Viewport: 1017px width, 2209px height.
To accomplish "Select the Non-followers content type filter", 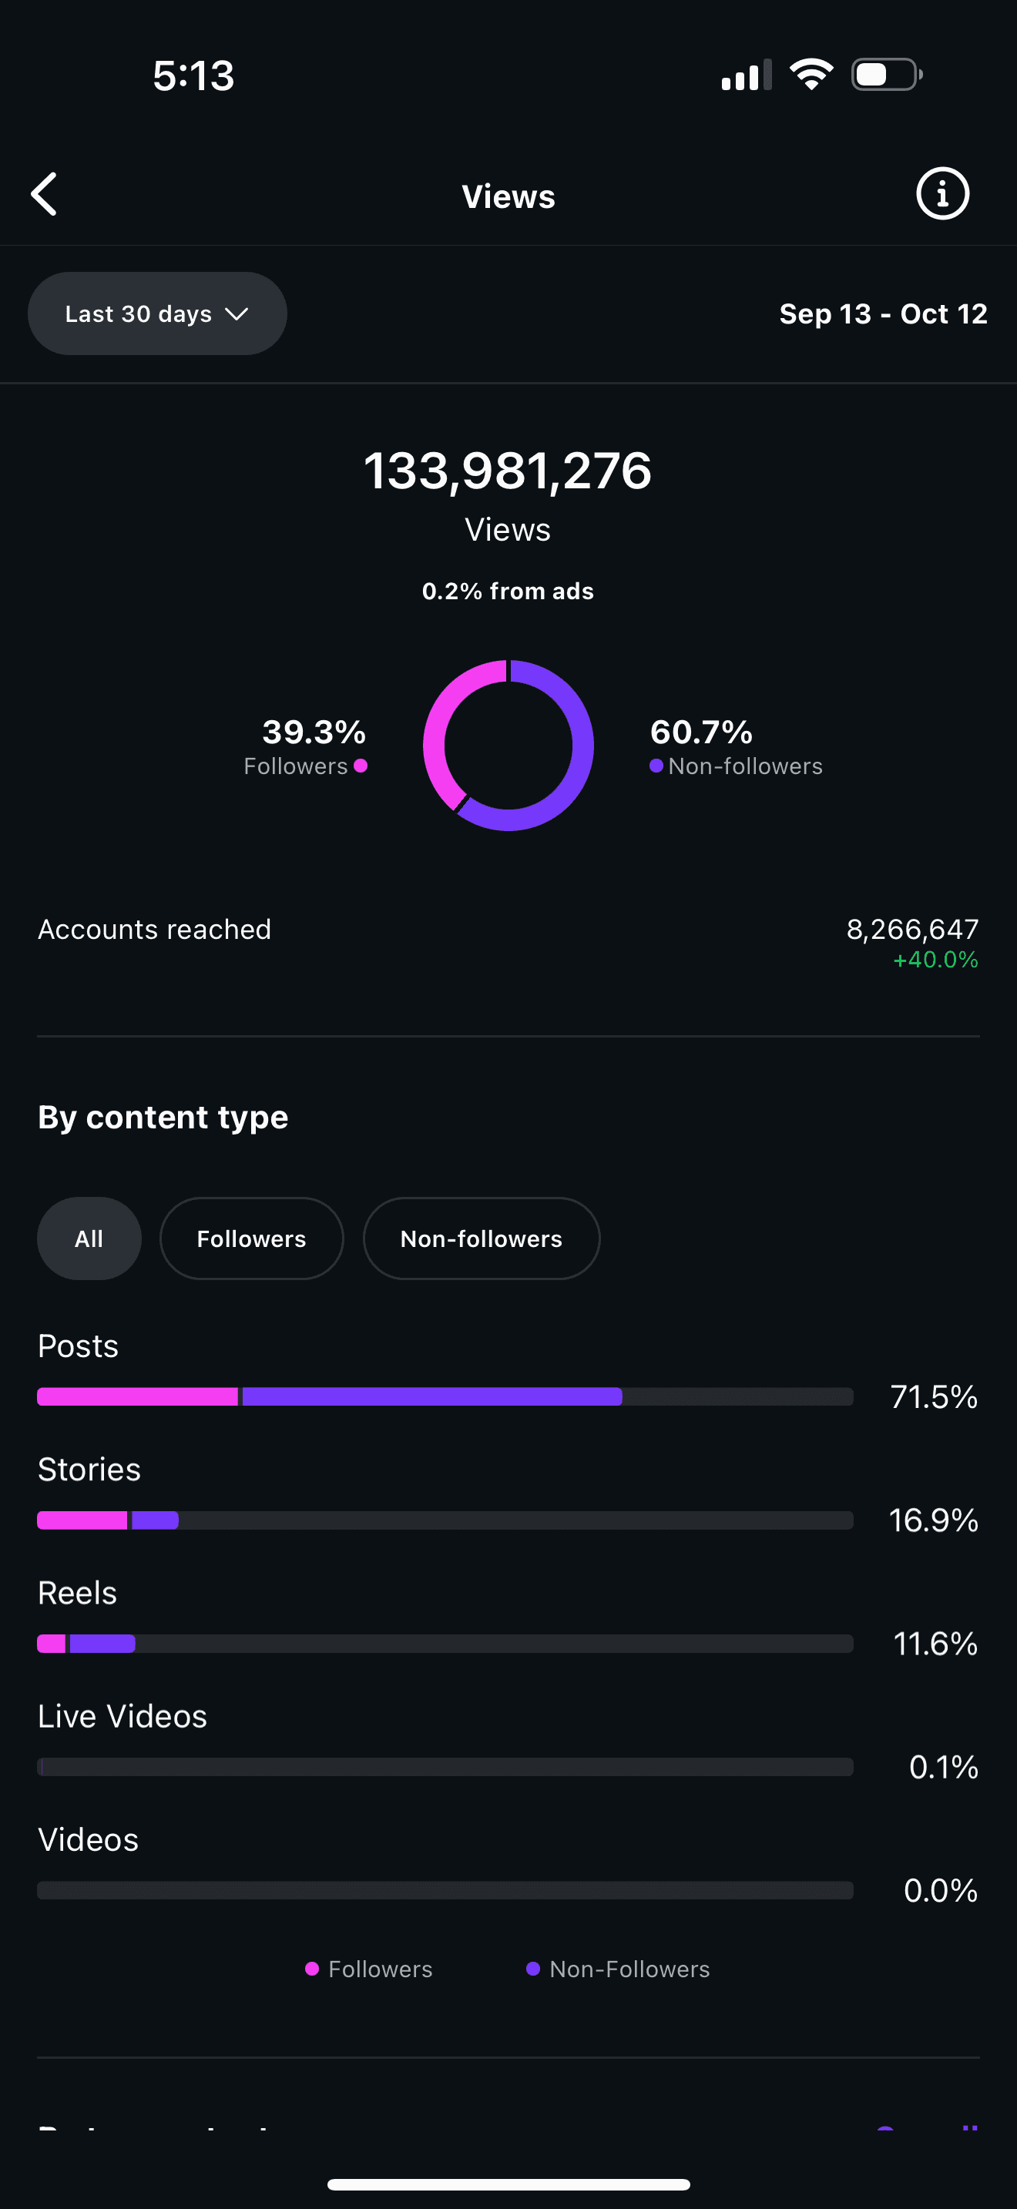I will tap(481, 1239).
